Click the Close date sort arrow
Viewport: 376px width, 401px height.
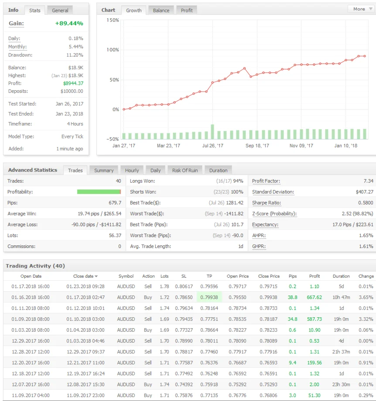coord(96,276)
